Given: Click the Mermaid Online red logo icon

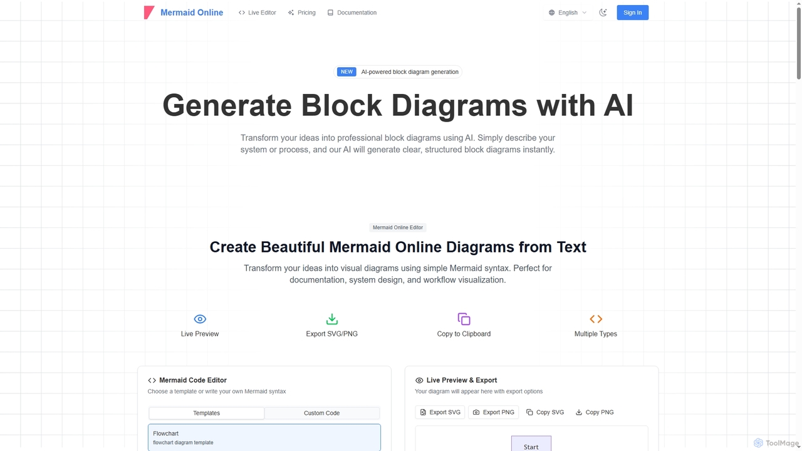Looking at the screenshot, I should click(149, 13).
